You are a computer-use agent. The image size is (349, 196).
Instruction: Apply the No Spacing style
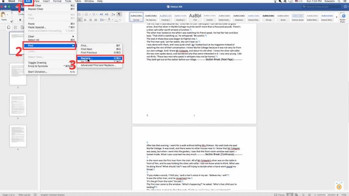[151, 17]
